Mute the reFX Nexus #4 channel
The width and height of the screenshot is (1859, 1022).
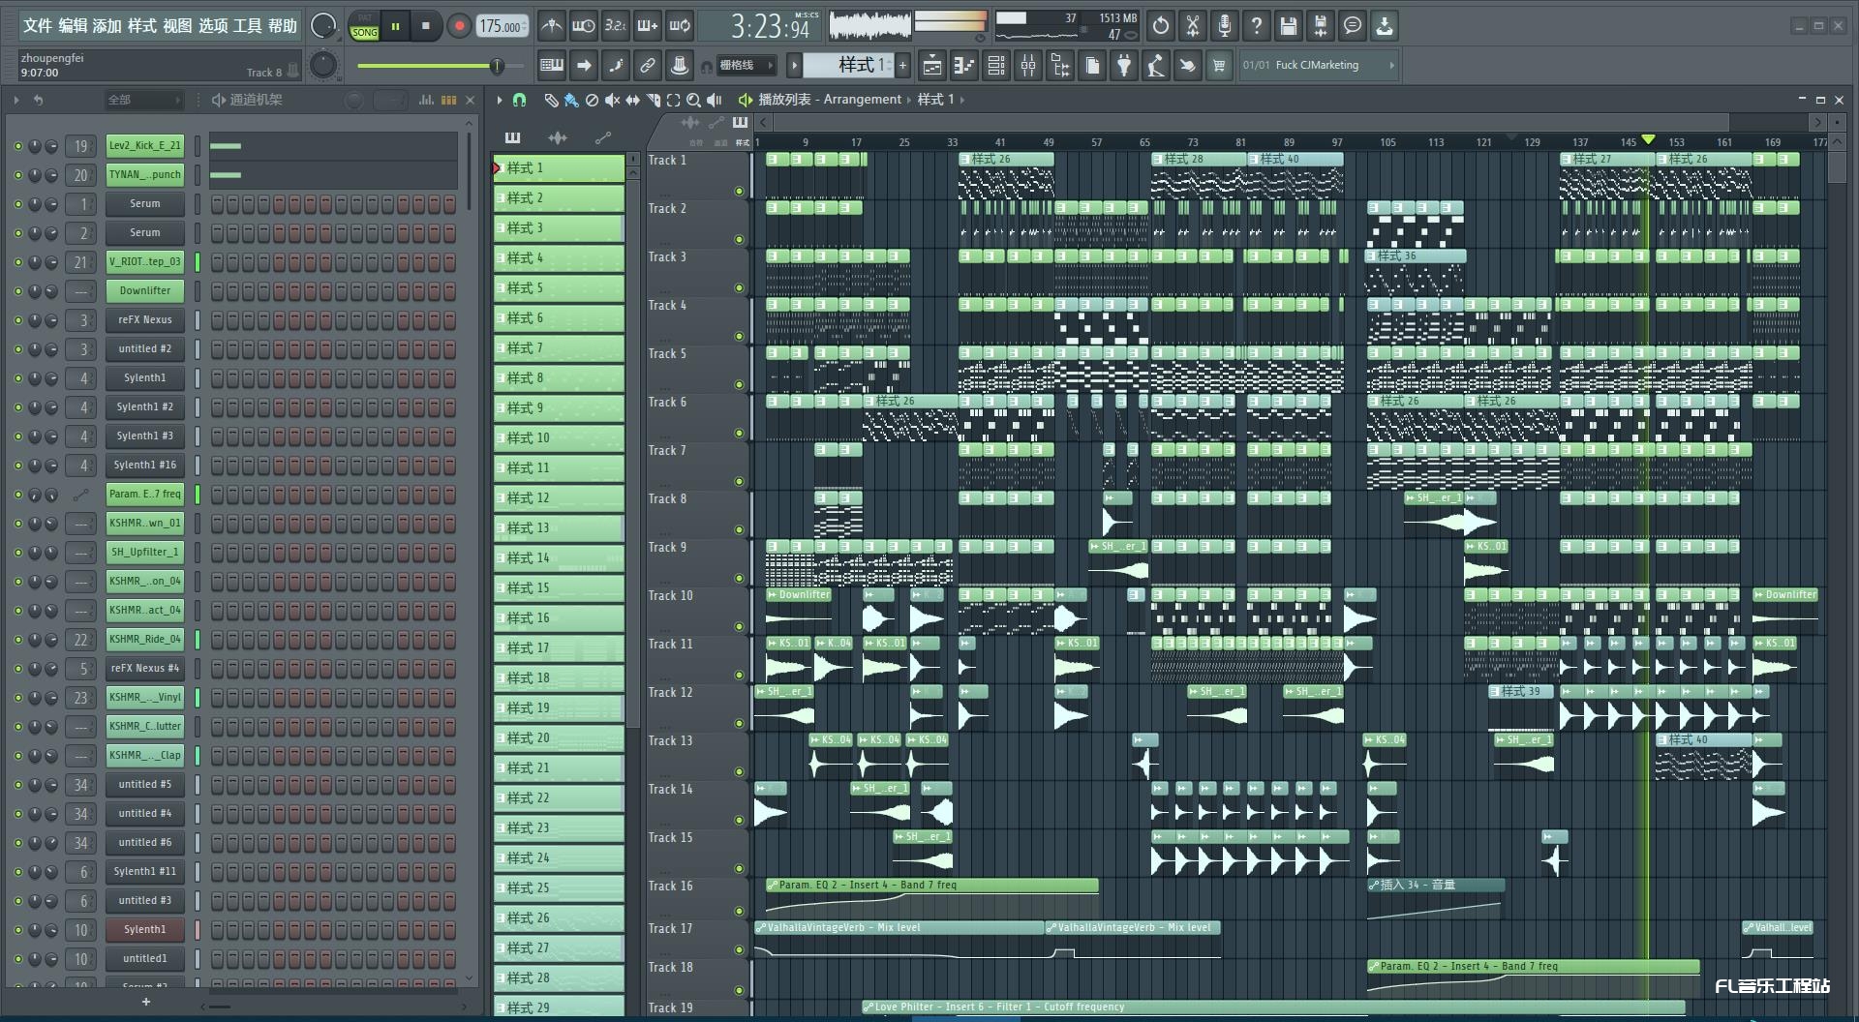click(18, 669)
